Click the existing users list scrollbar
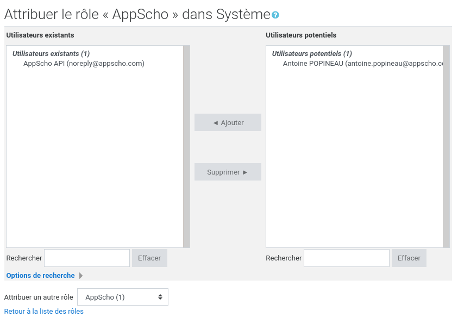The width and height of the screenshot is (458, 323). click(186, 147)
